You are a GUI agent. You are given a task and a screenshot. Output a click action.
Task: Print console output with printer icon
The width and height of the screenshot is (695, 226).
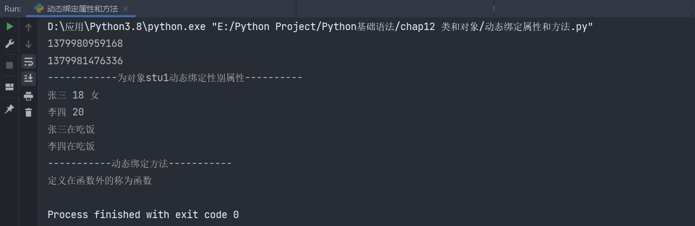(x=28, y=96)
